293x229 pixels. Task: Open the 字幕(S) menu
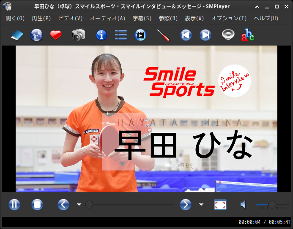point(142,18)
